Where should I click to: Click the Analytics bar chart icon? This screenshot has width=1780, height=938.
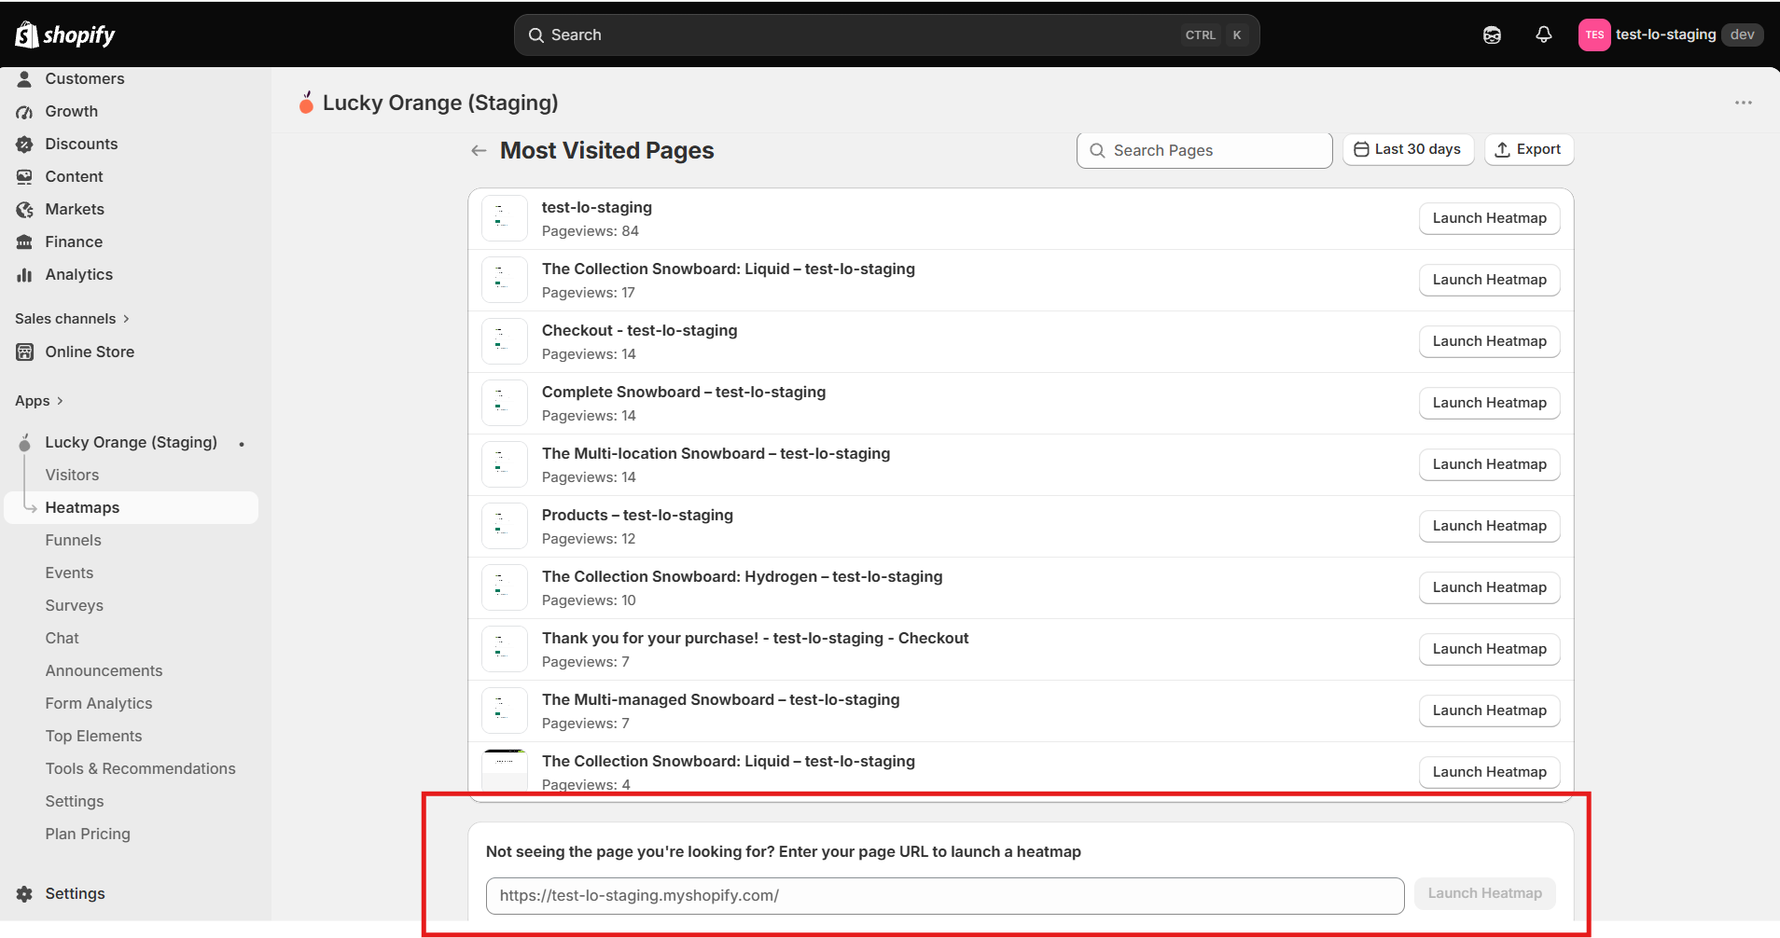coord(24,274)
